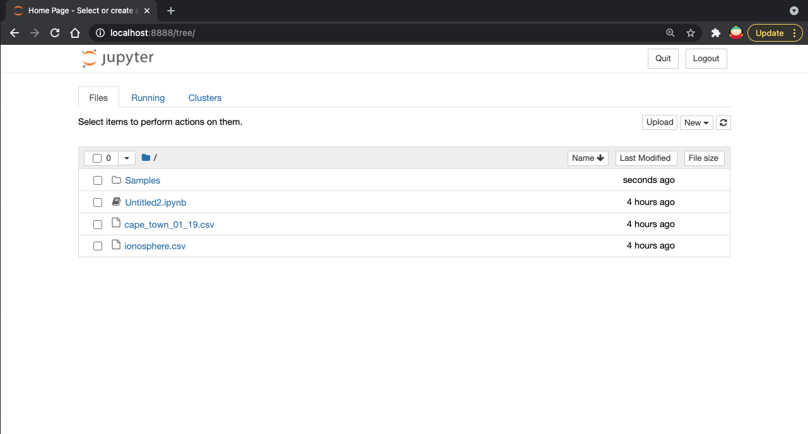Click the Upload button
The image size is (808, 434).
tap(660, 122)
